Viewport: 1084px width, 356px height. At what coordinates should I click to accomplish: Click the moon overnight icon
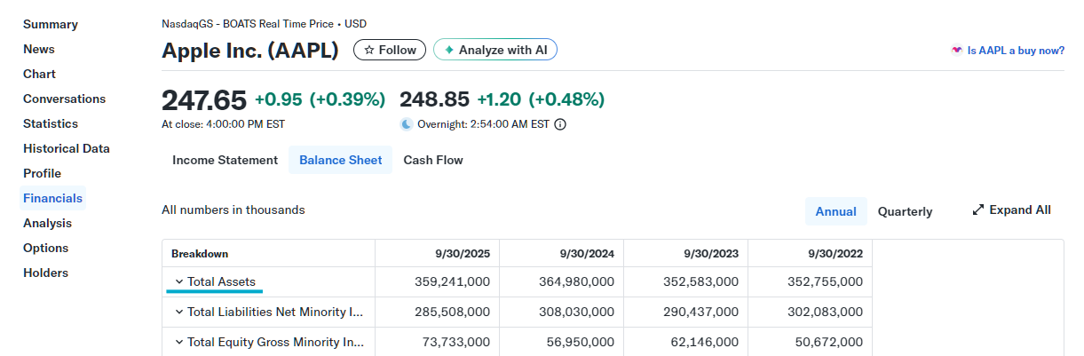click(407, 124)
